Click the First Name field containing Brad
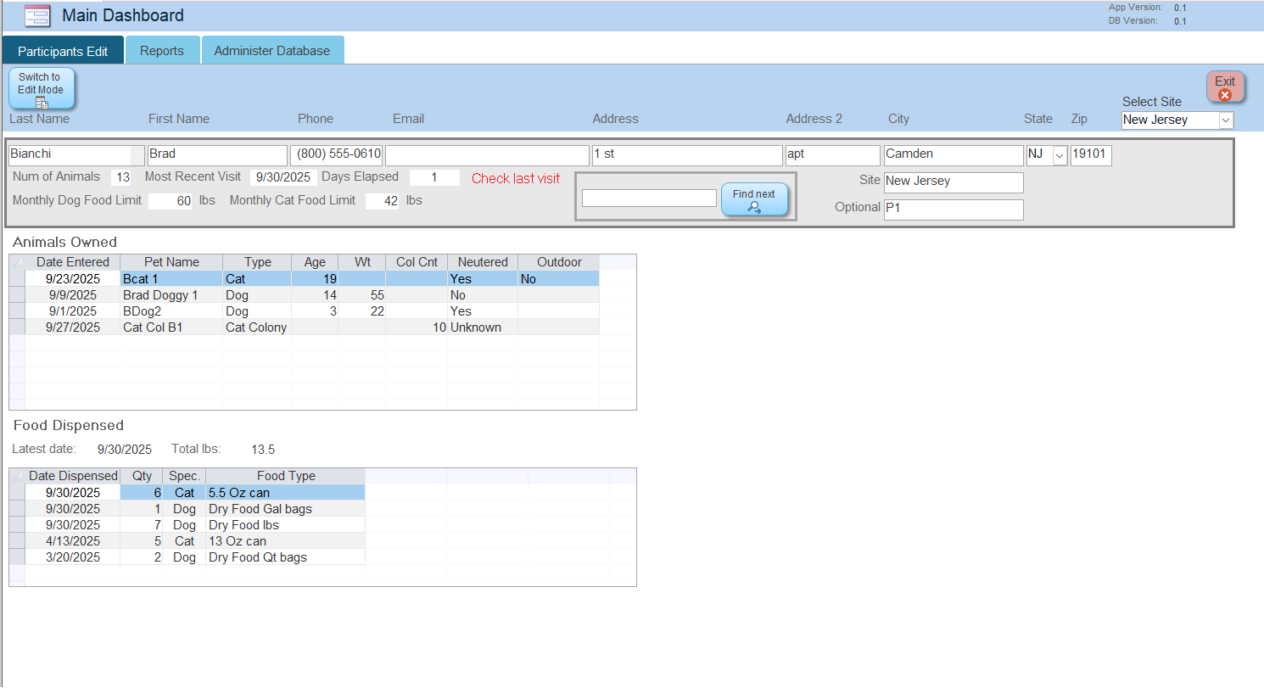This screenshot has width=1264, height=688. tap(217, 155)
